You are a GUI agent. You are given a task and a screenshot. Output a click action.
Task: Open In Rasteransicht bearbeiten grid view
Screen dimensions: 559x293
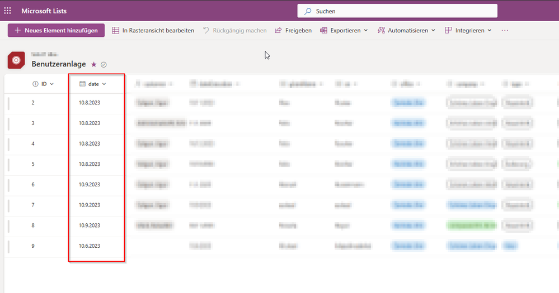tap(153, 31)
